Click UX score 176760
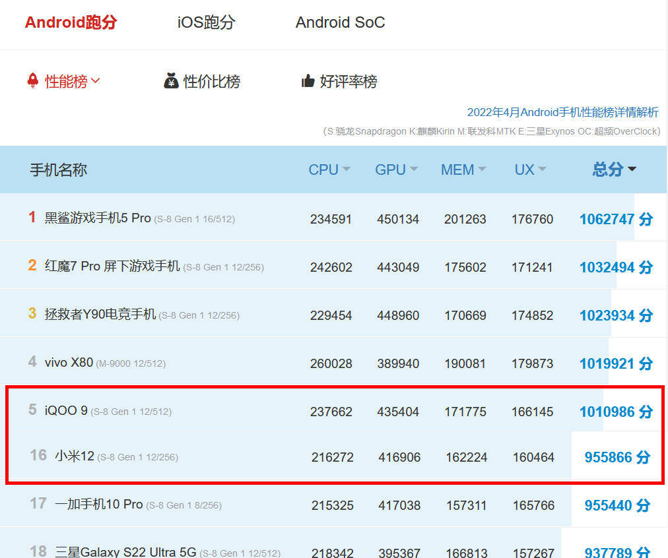The image size is (668, 558). point(532,219)
